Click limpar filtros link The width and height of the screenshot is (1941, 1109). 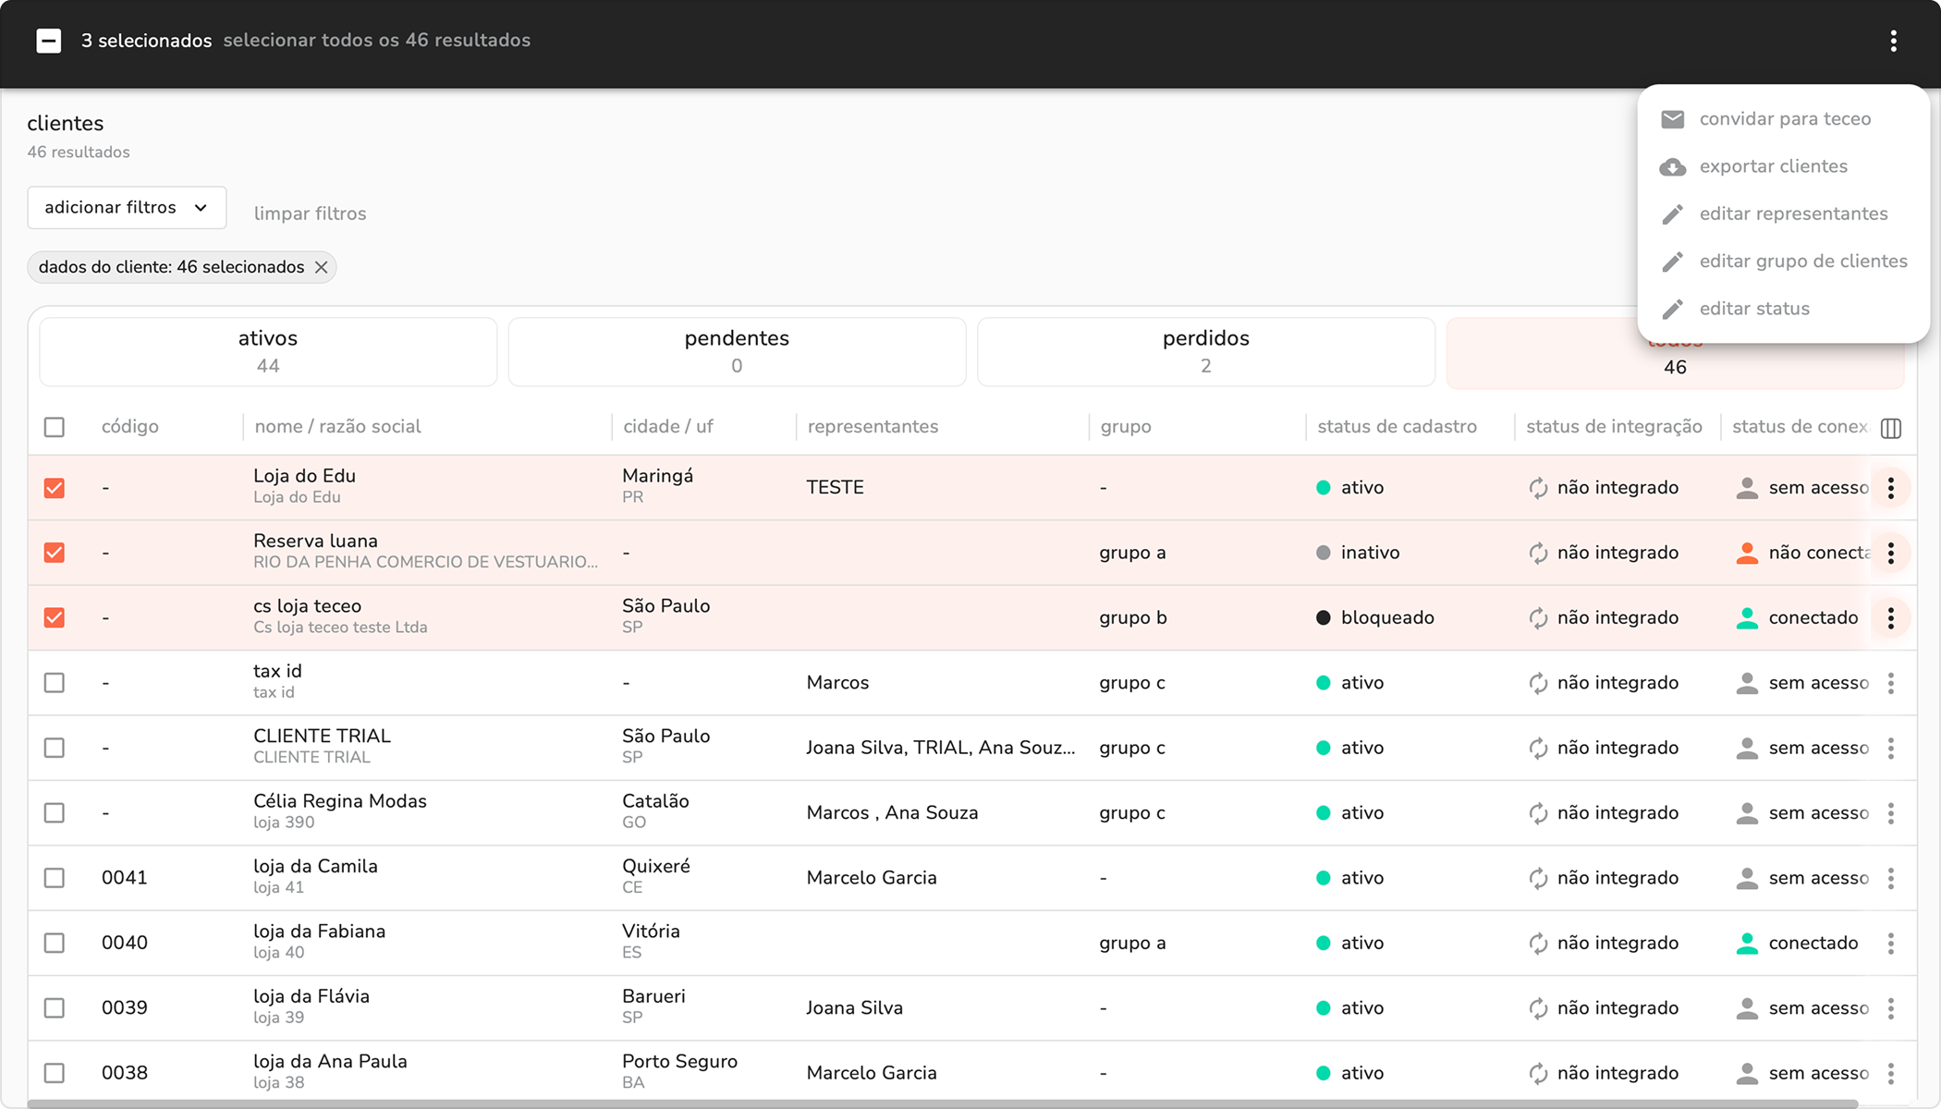click(310, 213)
